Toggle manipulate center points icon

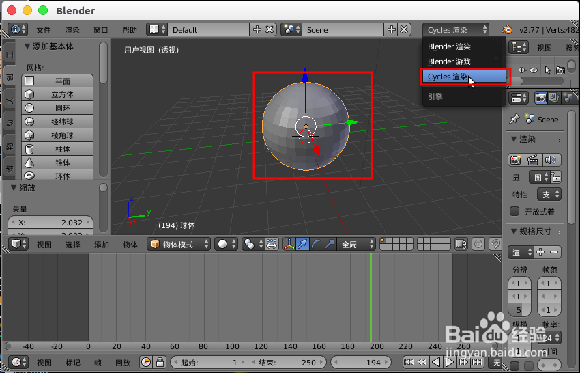(x=272, y=244)
